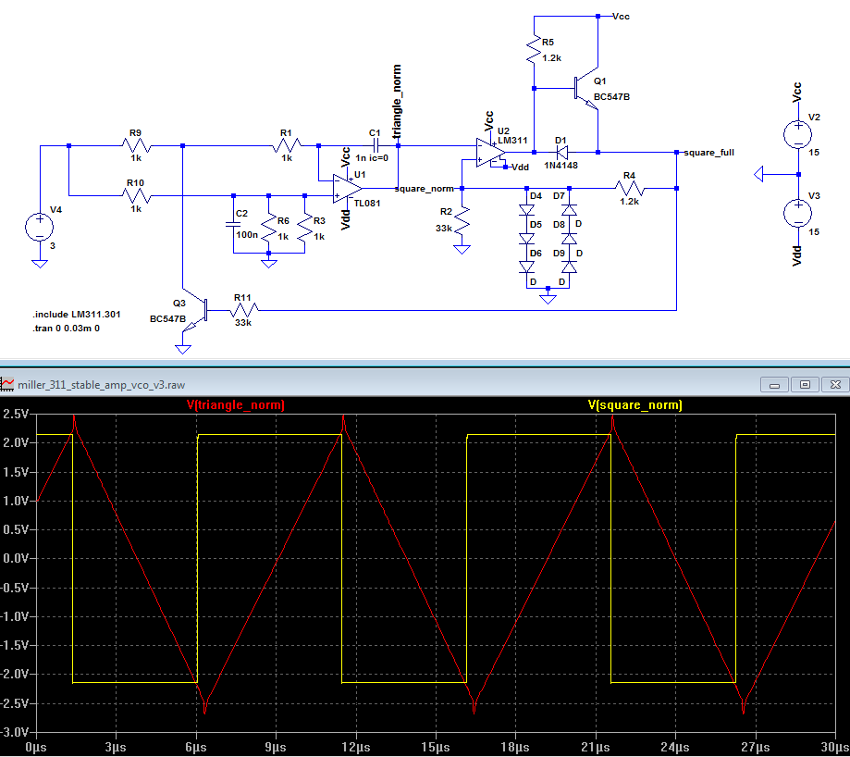Image resolution: width=850 pixels, height=757 pixels.
Task: Click voltage source V3 symbol
Action: click(798, 214)
